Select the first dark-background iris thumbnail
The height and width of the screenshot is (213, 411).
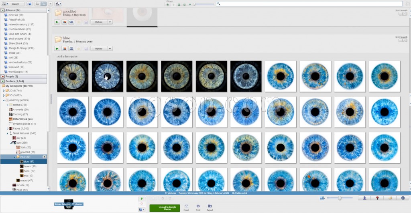tap(73, 76)
